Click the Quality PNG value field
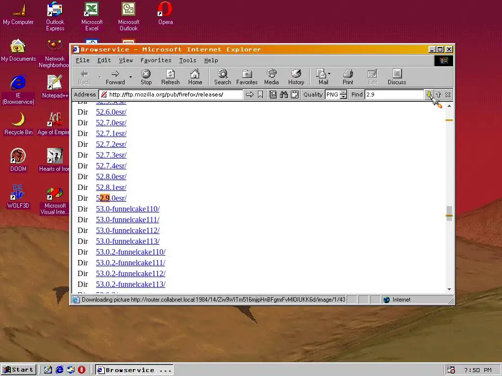The width and height of the screenshot is (502, 376). [x=332, y=94]
